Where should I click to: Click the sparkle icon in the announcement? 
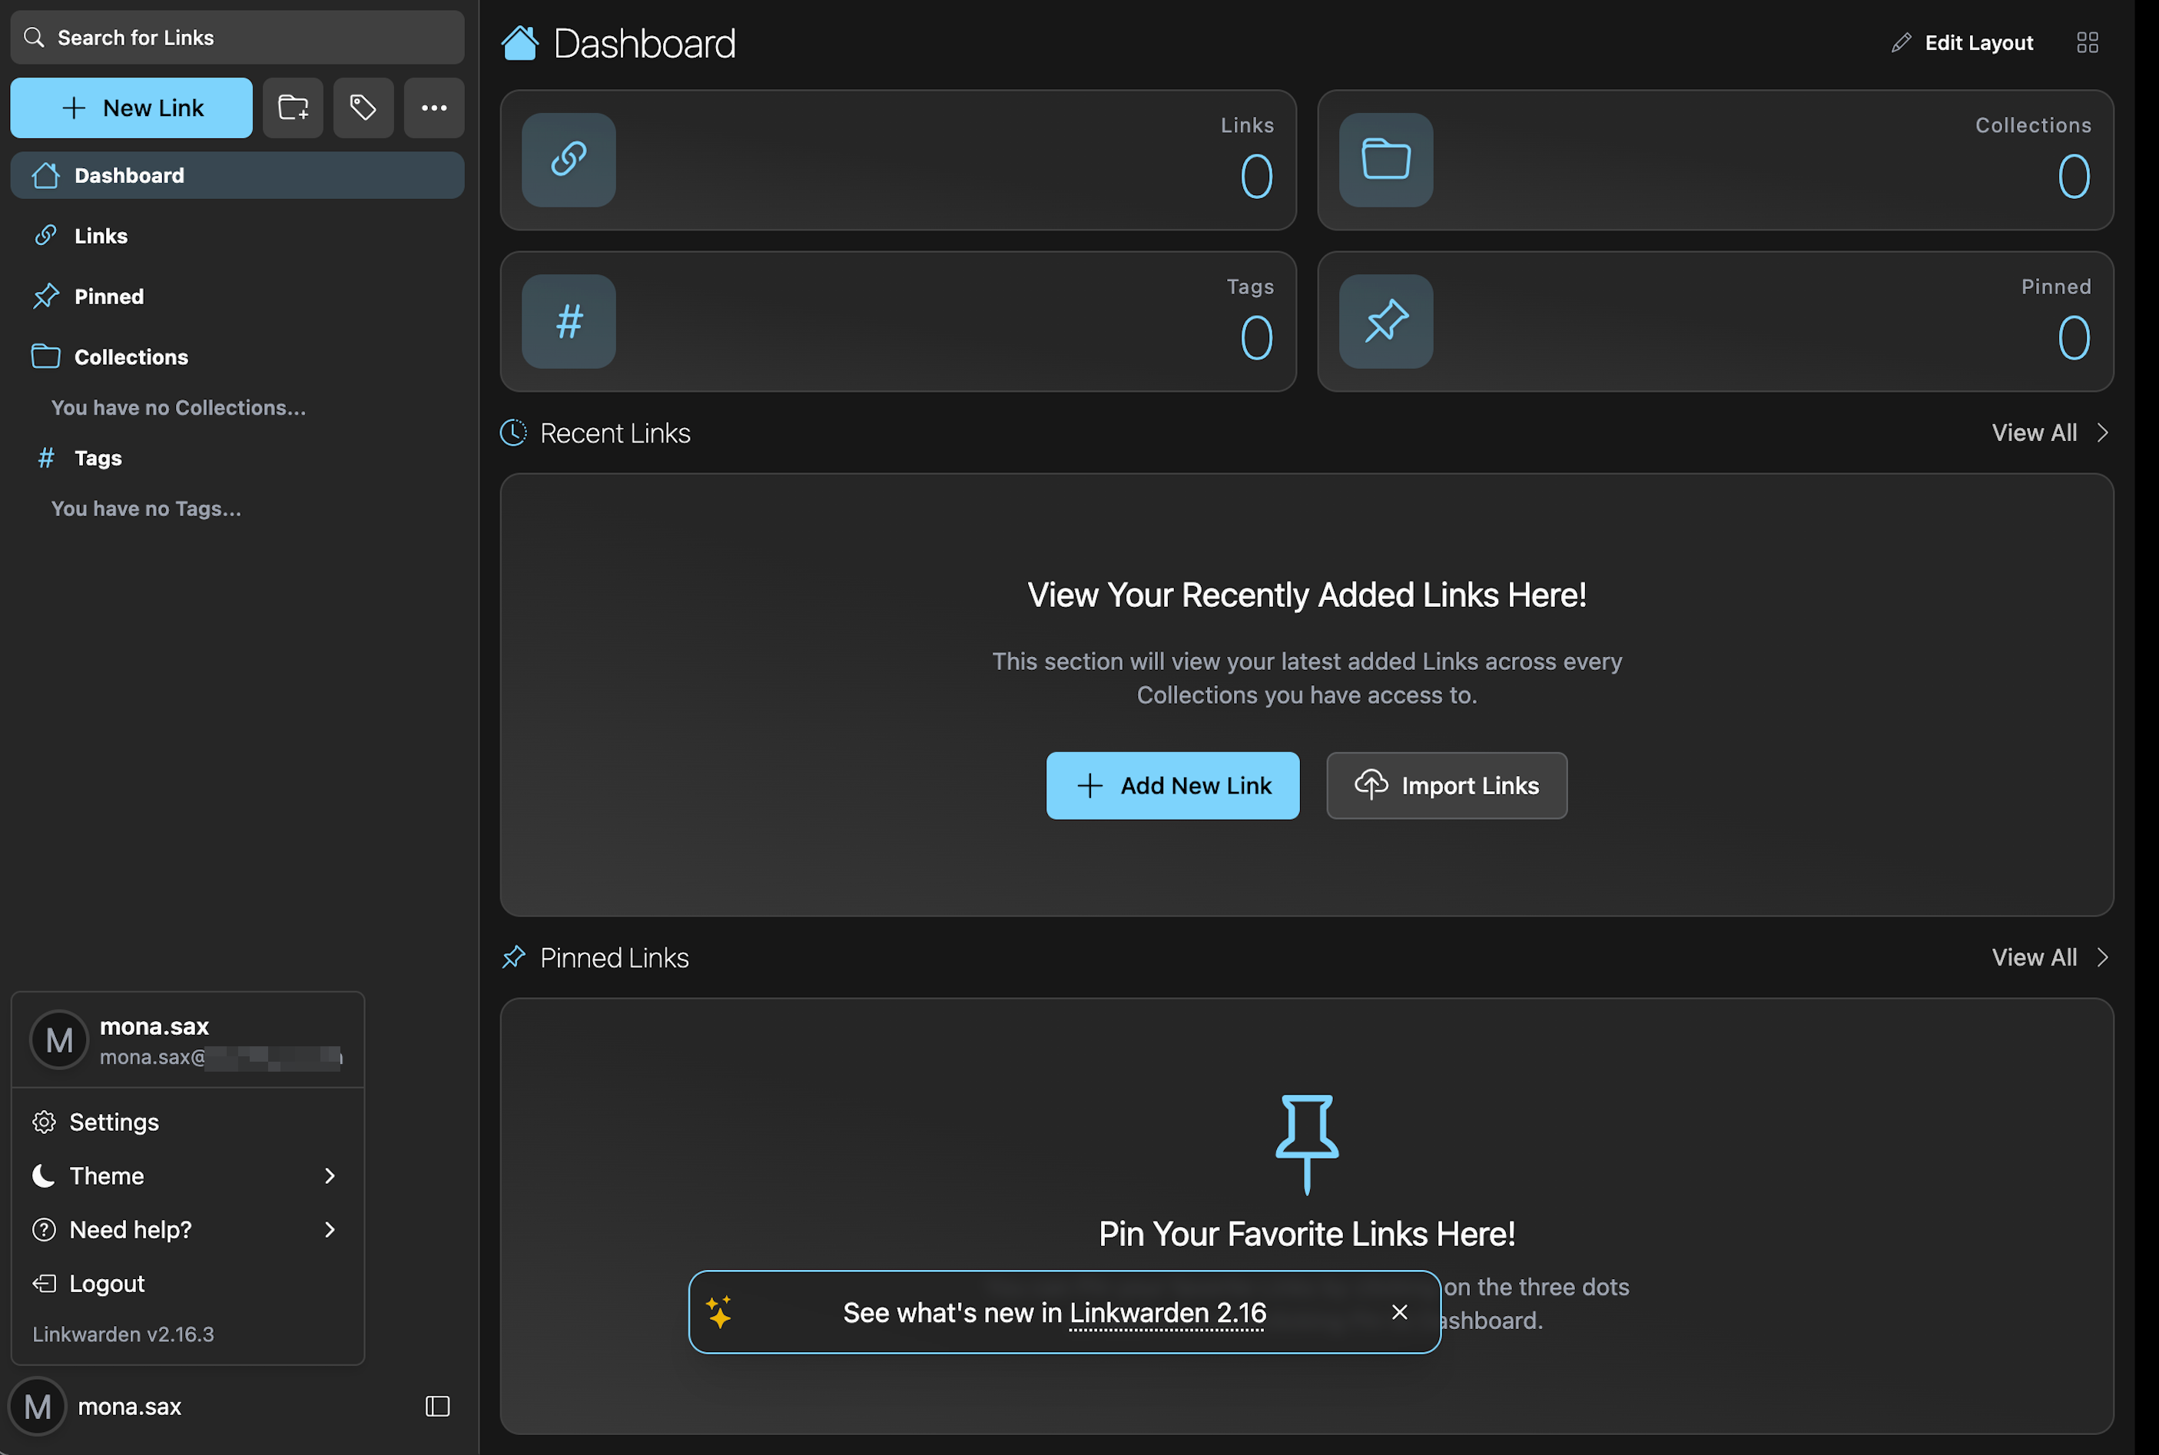[x=719, y=1311]
